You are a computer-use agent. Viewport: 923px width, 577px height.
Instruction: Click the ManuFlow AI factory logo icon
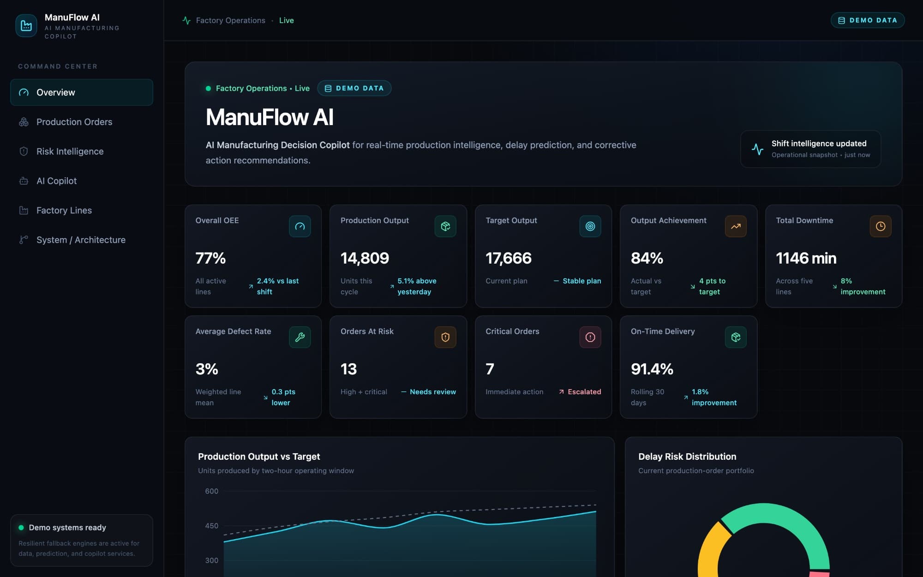(26, 26)
